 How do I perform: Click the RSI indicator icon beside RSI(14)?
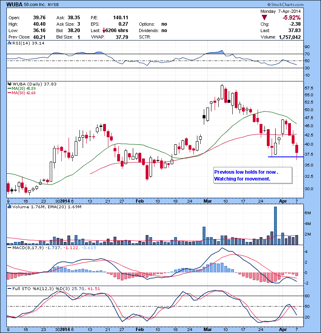[x=9, y=43]
